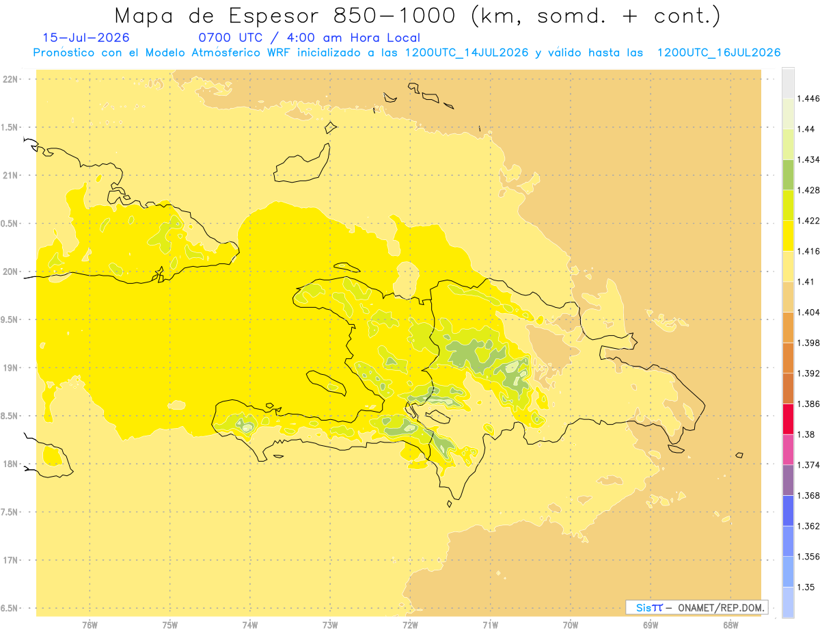
Task: Click the colorbar value '1.428'
Action: click(808, 191)
